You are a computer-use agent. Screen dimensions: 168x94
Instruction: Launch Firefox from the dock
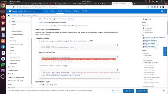pos(3,17)
